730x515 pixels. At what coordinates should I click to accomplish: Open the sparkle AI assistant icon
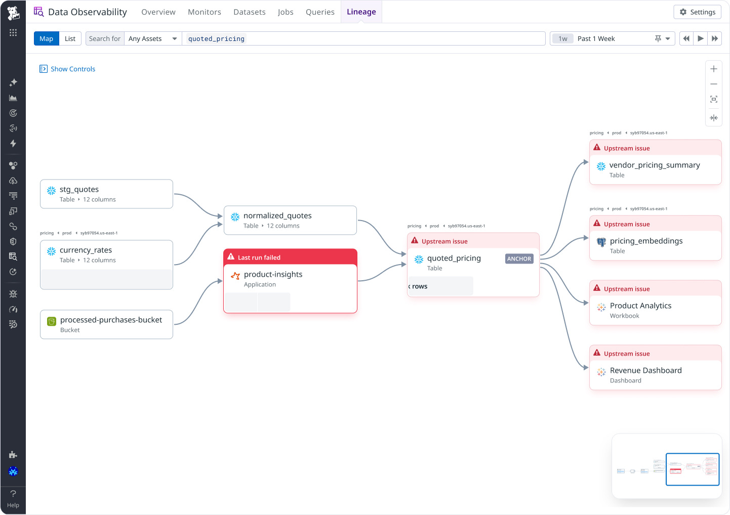(13, 82)
